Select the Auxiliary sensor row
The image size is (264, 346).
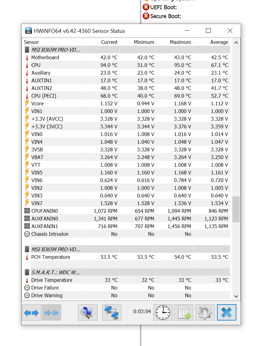126,73
